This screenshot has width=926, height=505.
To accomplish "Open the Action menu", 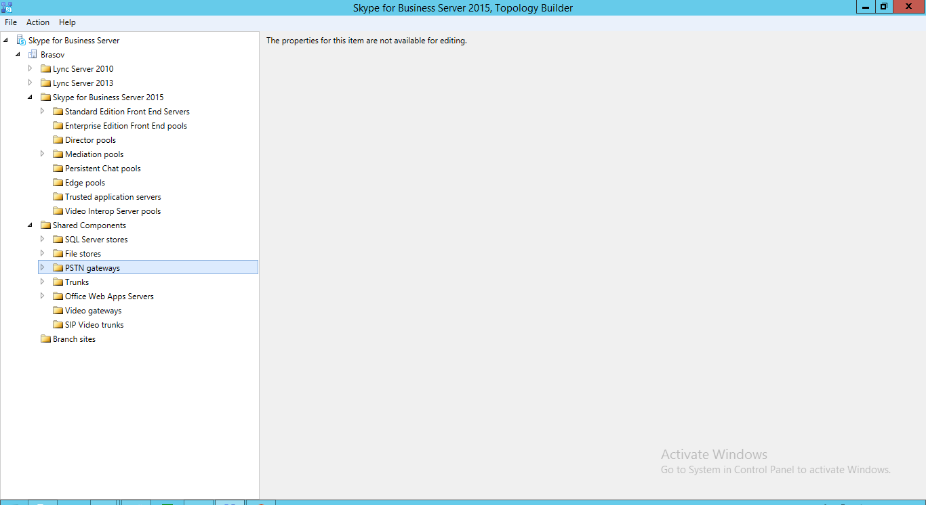I will (38, 22).
